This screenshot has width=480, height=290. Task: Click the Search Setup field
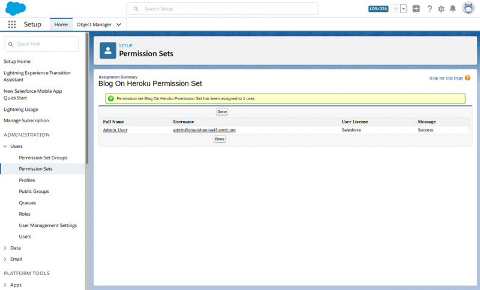coord(222,9)
